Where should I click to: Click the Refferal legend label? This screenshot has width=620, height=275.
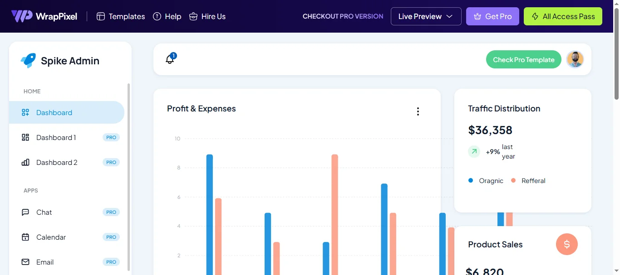[533, 181]
